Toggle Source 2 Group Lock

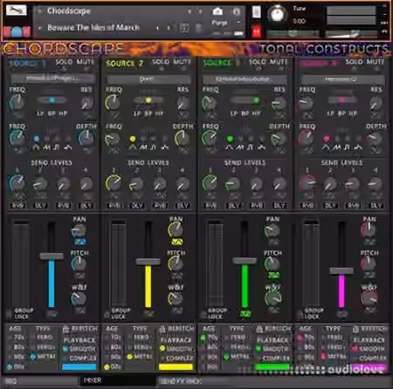tap(107, 314)
